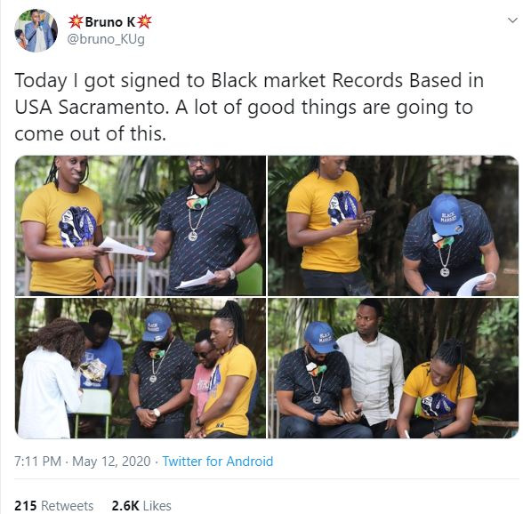Click the woman in white jacket in bottom-left photo
This screenshot has height=514, width=523.
51,378
